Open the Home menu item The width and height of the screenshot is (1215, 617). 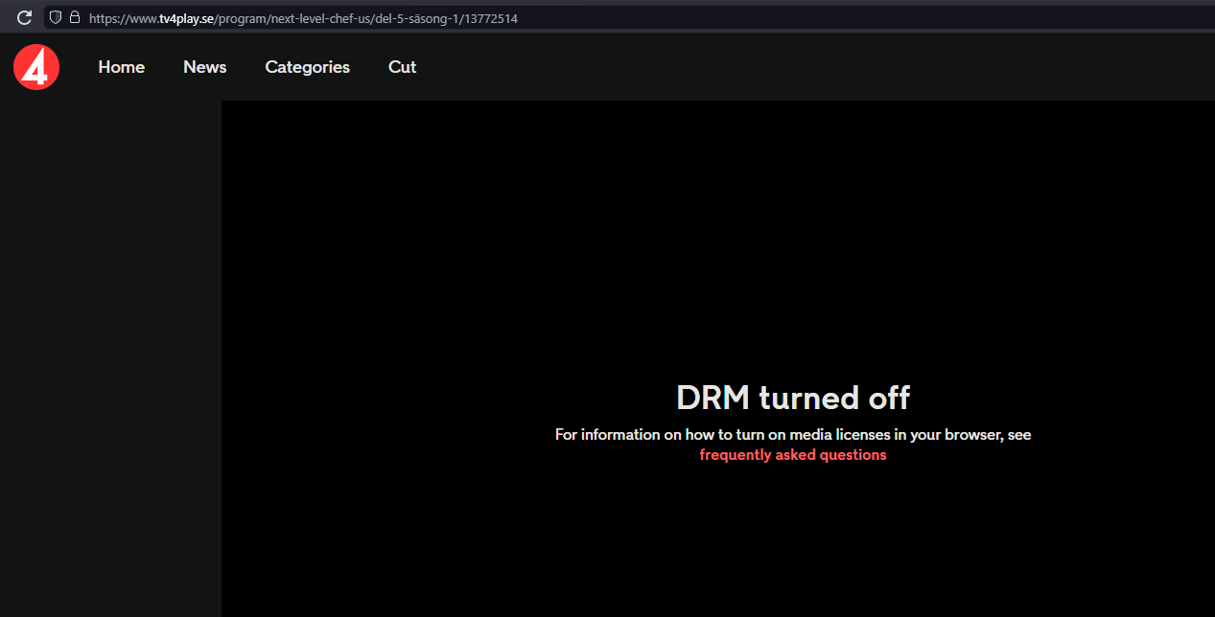[121, 67]
